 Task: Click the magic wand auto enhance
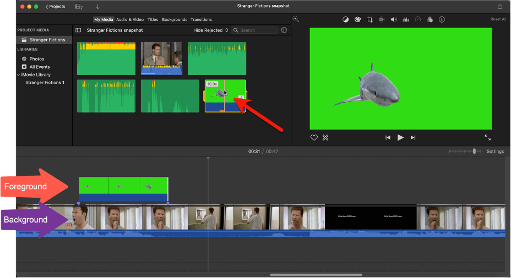pyautogui.click(x=296, y=19)
